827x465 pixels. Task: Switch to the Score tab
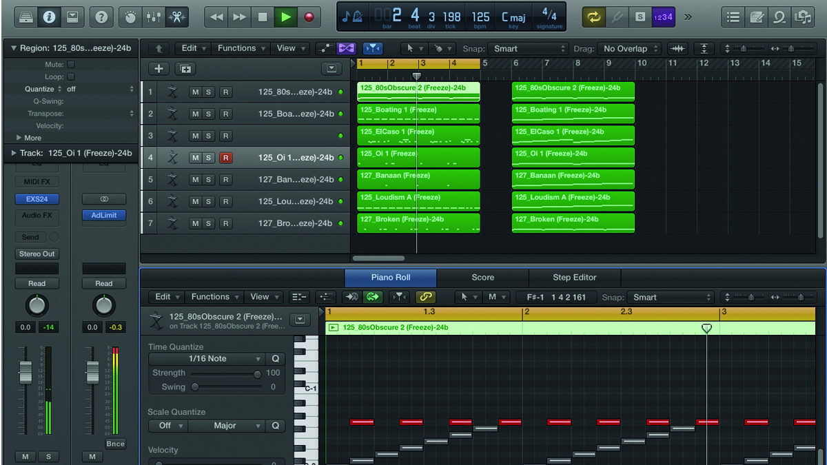482,278
